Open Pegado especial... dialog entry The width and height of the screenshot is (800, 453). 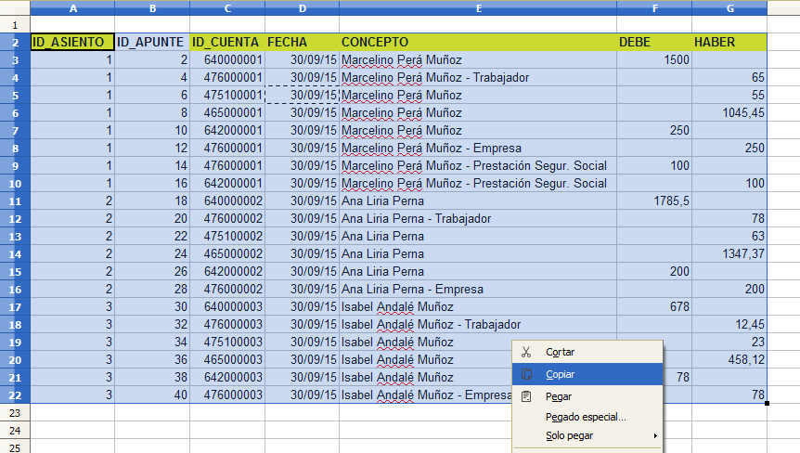click(587, 417)
